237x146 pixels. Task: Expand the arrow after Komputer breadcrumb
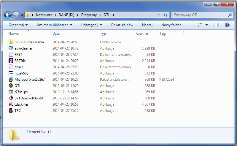coord(55,15)
